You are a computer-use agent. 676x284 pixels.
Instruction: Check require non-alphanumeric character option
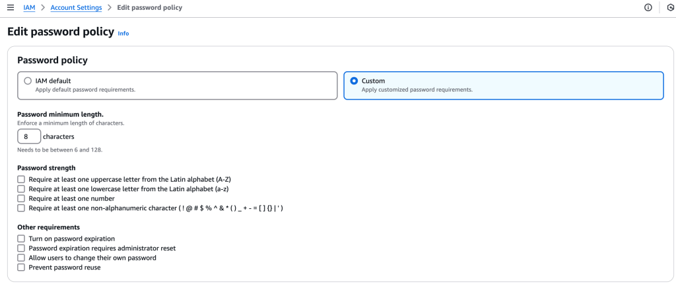click(22, 208)
